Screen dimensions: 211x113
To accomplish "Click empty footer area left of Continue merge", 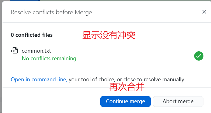I will (50, 101).
